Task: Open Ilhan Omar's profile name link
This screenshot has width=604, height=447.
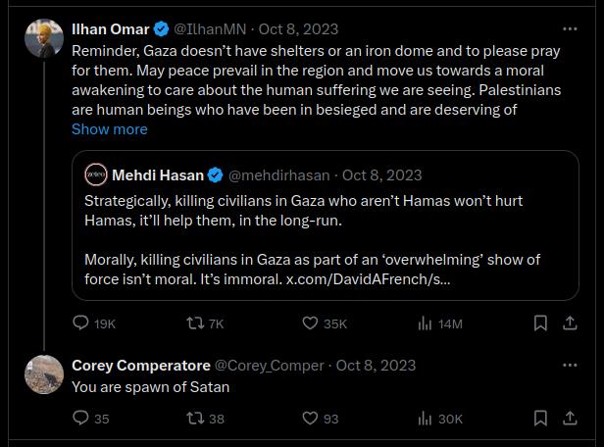Action: (110, 28)
